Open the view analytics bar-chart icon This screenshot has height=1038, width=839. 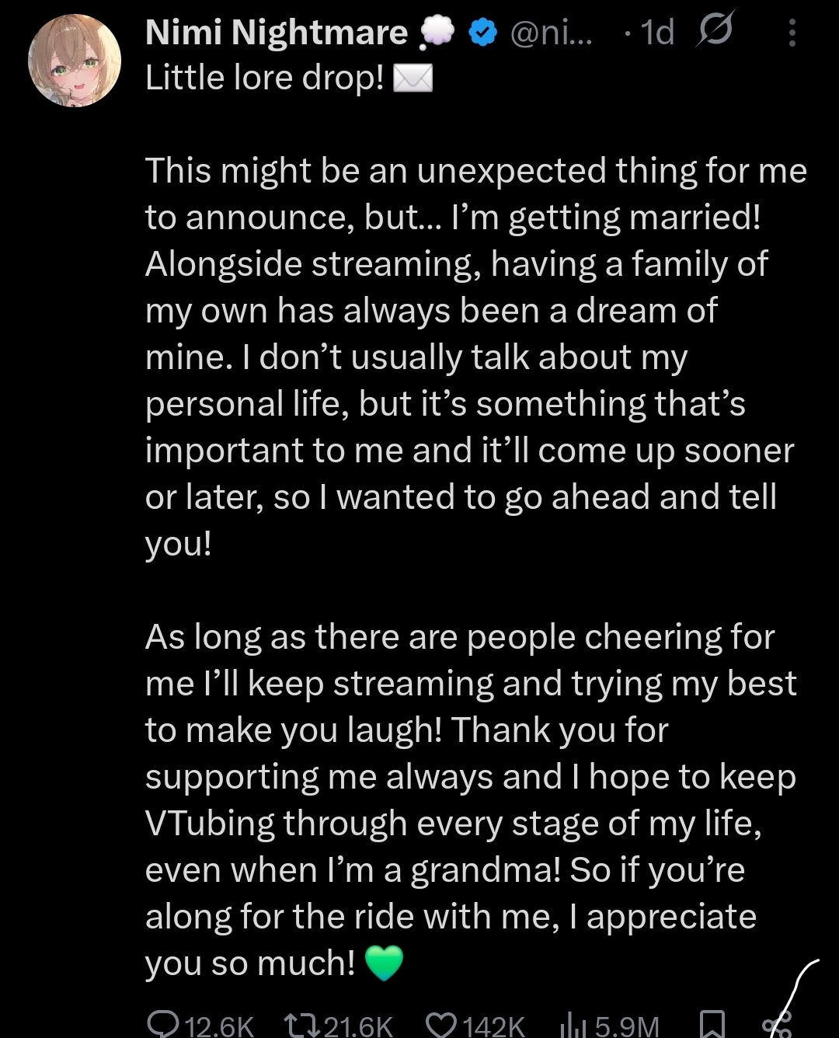[x=573, y=1026]
